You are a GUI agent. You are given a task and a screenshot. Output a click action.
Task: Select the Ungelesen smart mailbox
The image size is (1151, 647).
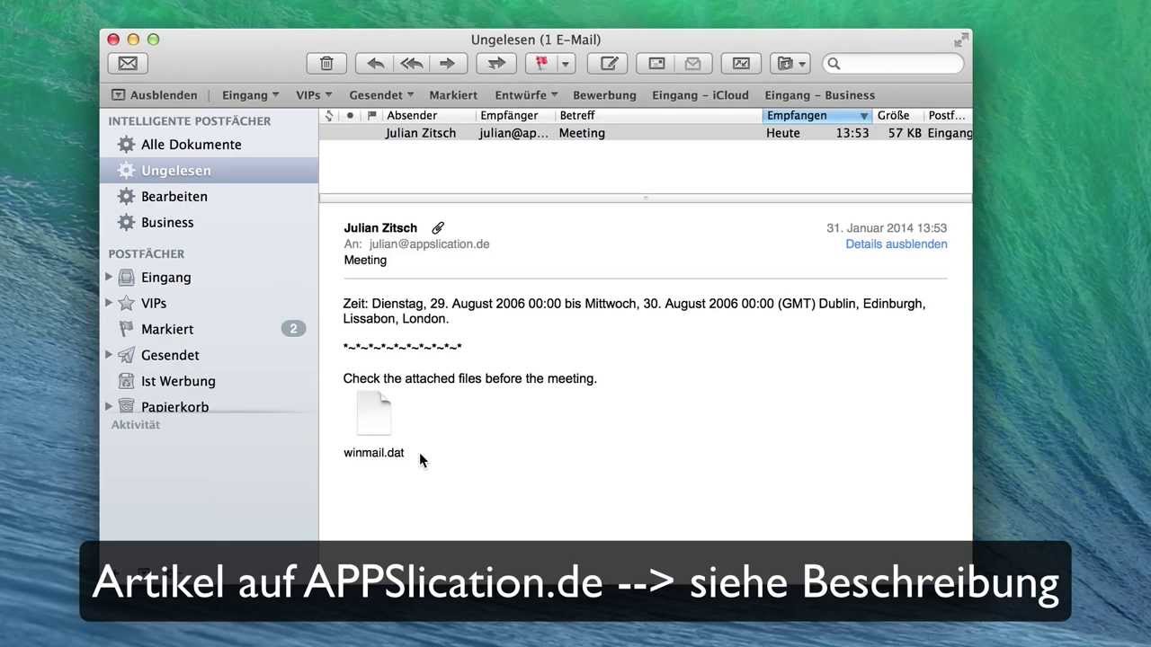click(175, 171)
